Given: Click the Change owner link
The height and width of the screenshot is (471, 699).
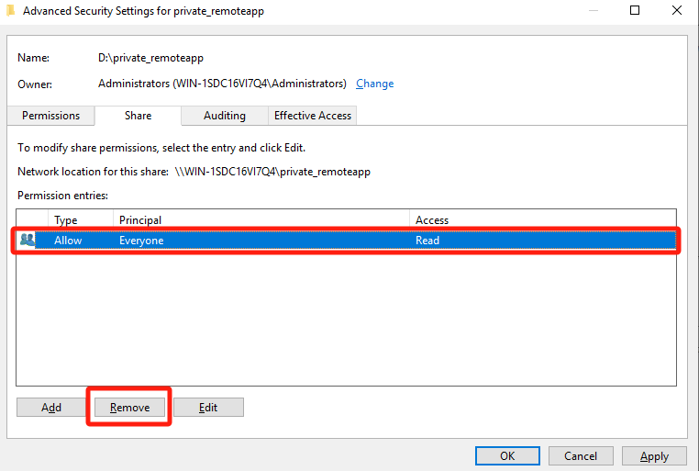Looking at the screenshot, I should 374,84.
